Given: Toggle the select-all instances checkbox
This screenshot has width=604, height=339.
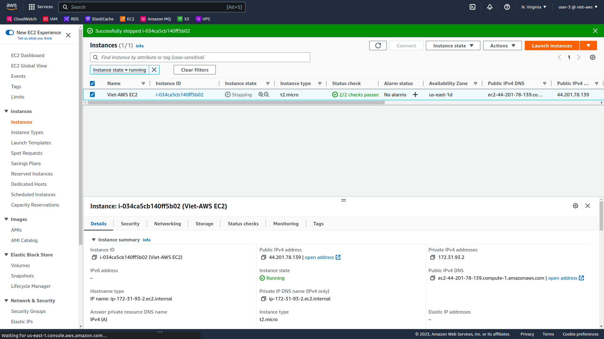Looking at the screenshot, I should click(x=92, y=83).
